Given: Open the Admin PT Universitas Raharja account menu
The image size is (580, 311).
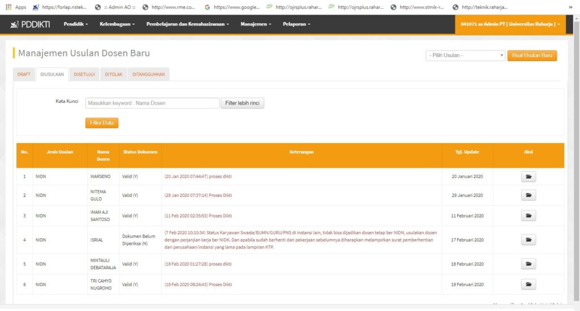Looking at the screenshot, I should click(x=510, y=24).
